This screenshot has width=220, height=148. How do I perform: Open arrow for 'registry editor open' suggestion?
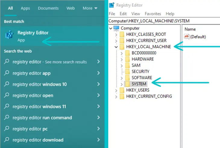coord(99,95)
